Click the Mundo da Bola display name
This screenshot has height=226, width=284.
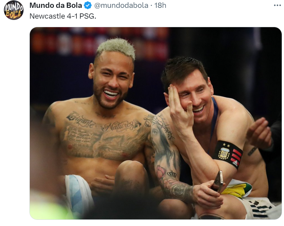(x=56, y=6)
